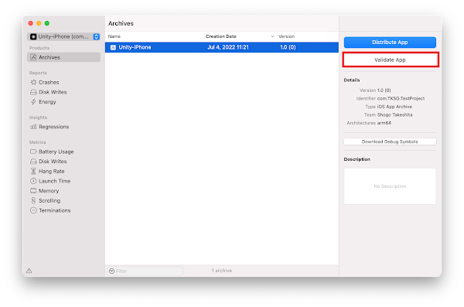Click Download Debug Symbols button

(x=390, y=142)
